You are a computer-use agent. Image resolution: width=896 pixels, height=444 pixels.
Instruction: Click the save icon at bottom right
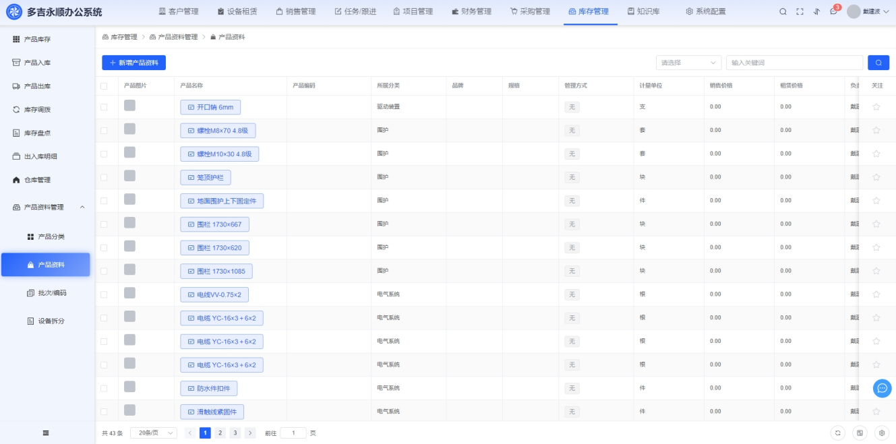860,433
